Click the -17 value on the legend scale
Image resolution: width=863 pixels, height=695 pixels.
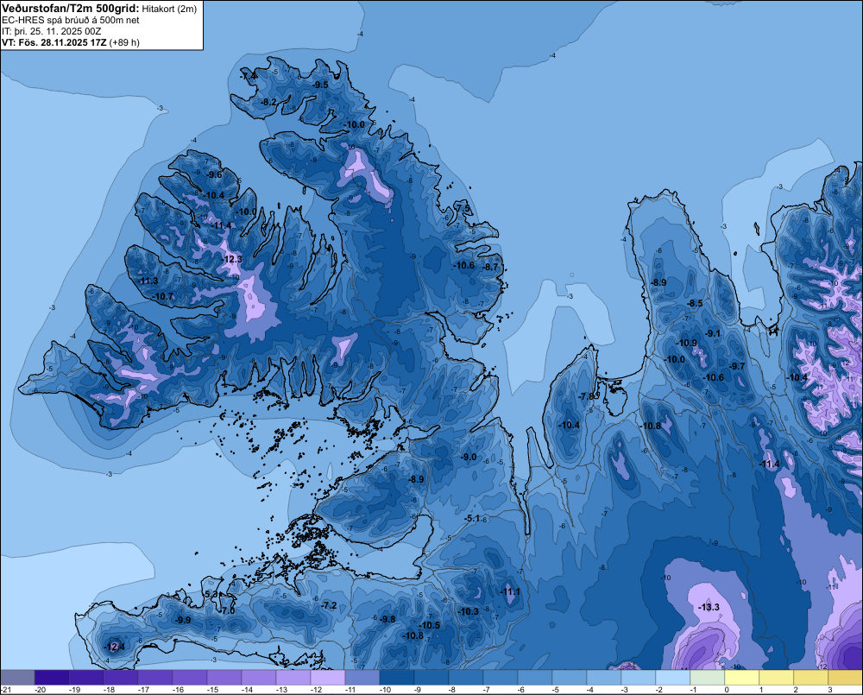tap(143, 690)
